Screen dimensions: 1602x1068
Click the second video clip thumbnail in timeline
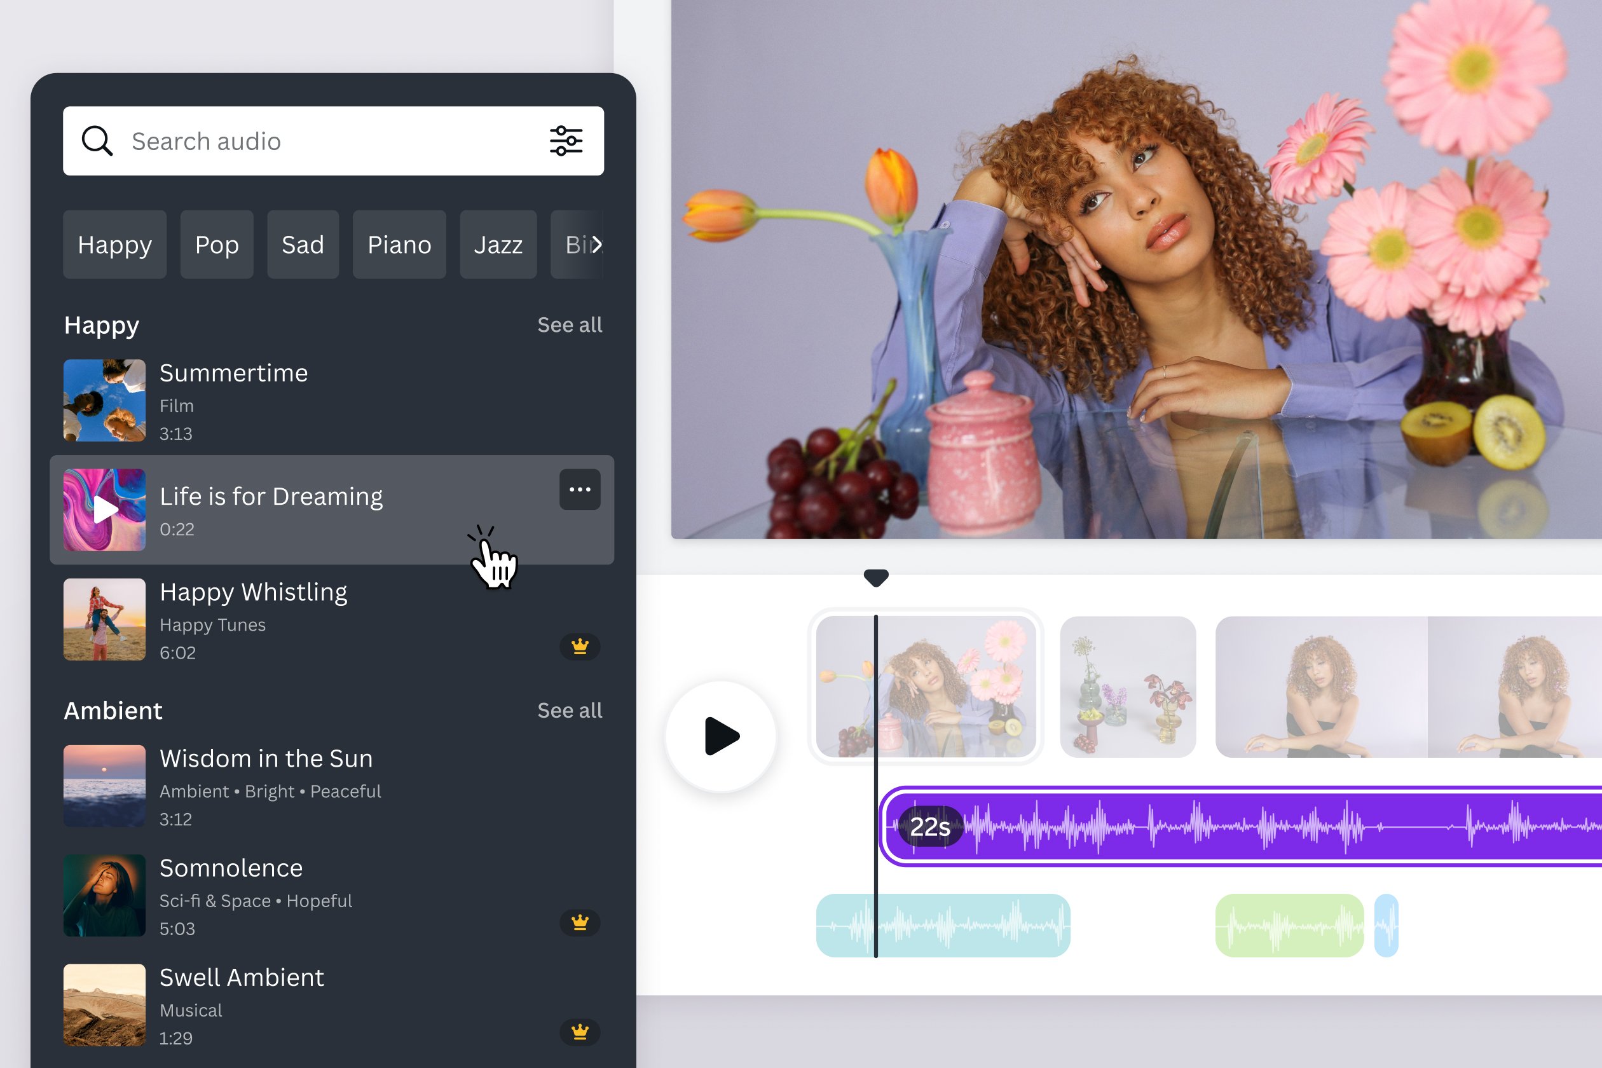point(1128,684)
